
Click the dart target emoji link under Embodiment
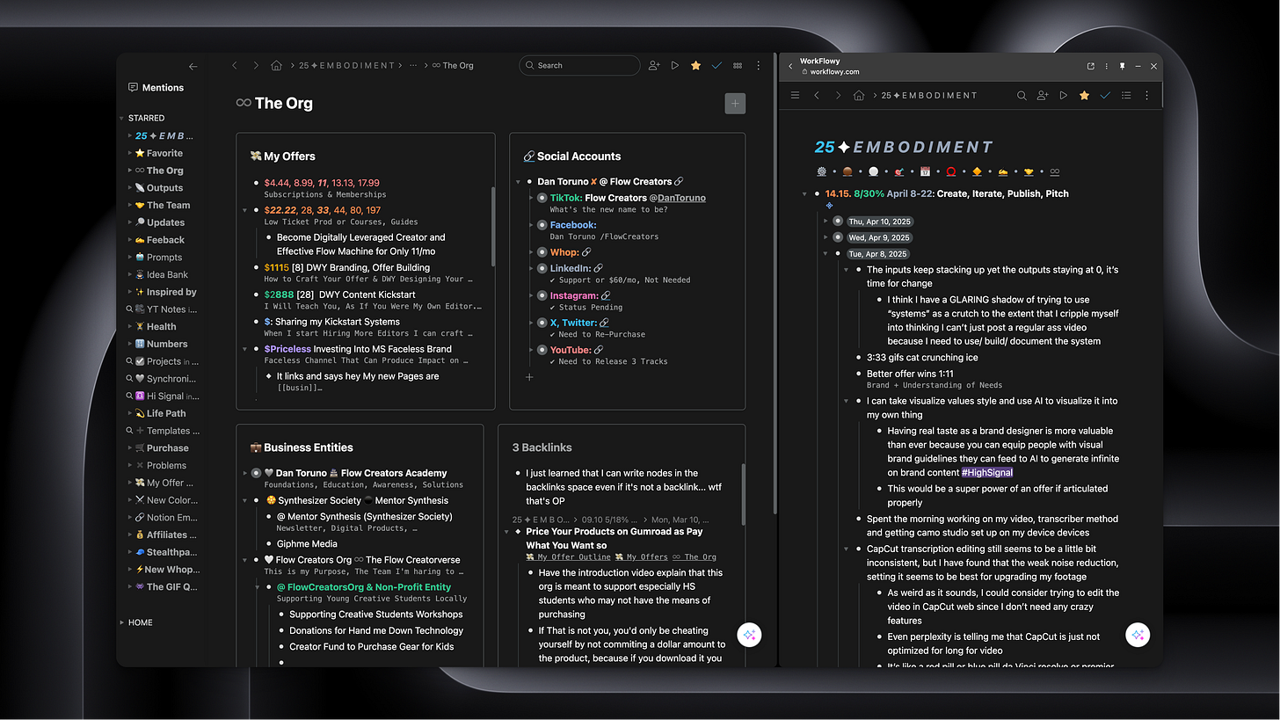(898, 171)
